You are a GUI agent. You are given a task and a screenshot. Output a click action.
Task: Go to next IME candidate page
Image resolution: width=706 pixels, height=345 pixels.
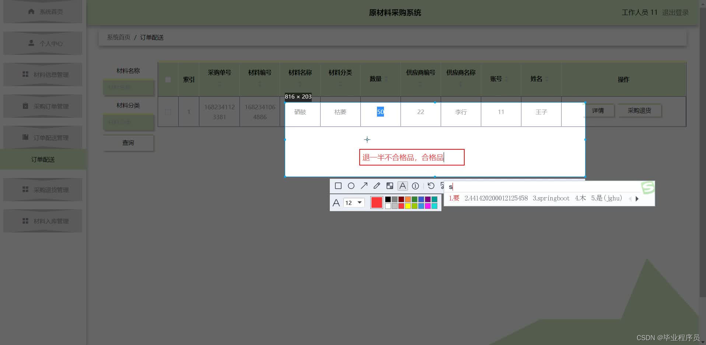(x=637, y=199)
